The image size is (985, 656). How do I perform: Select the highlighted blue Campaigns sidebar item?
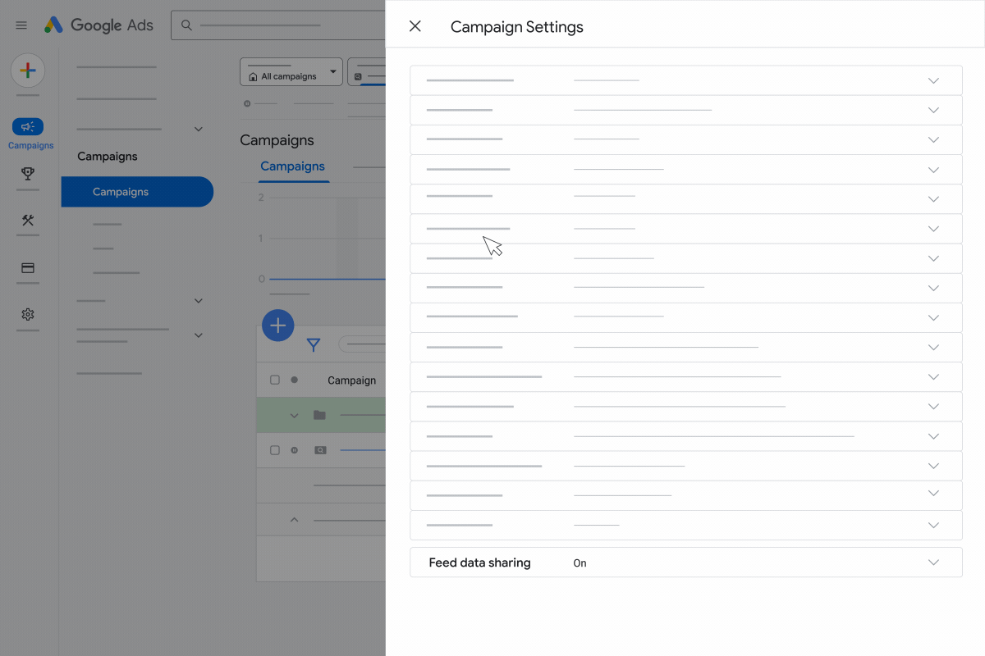coord(137,192)
